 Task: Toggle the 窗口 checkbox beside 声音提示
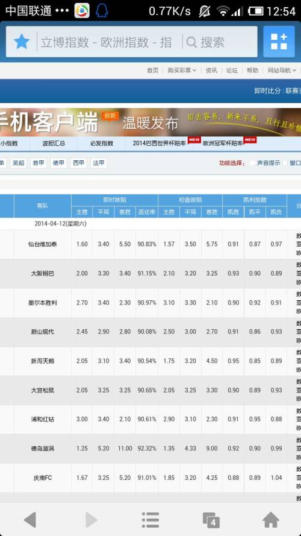[285, 163]
